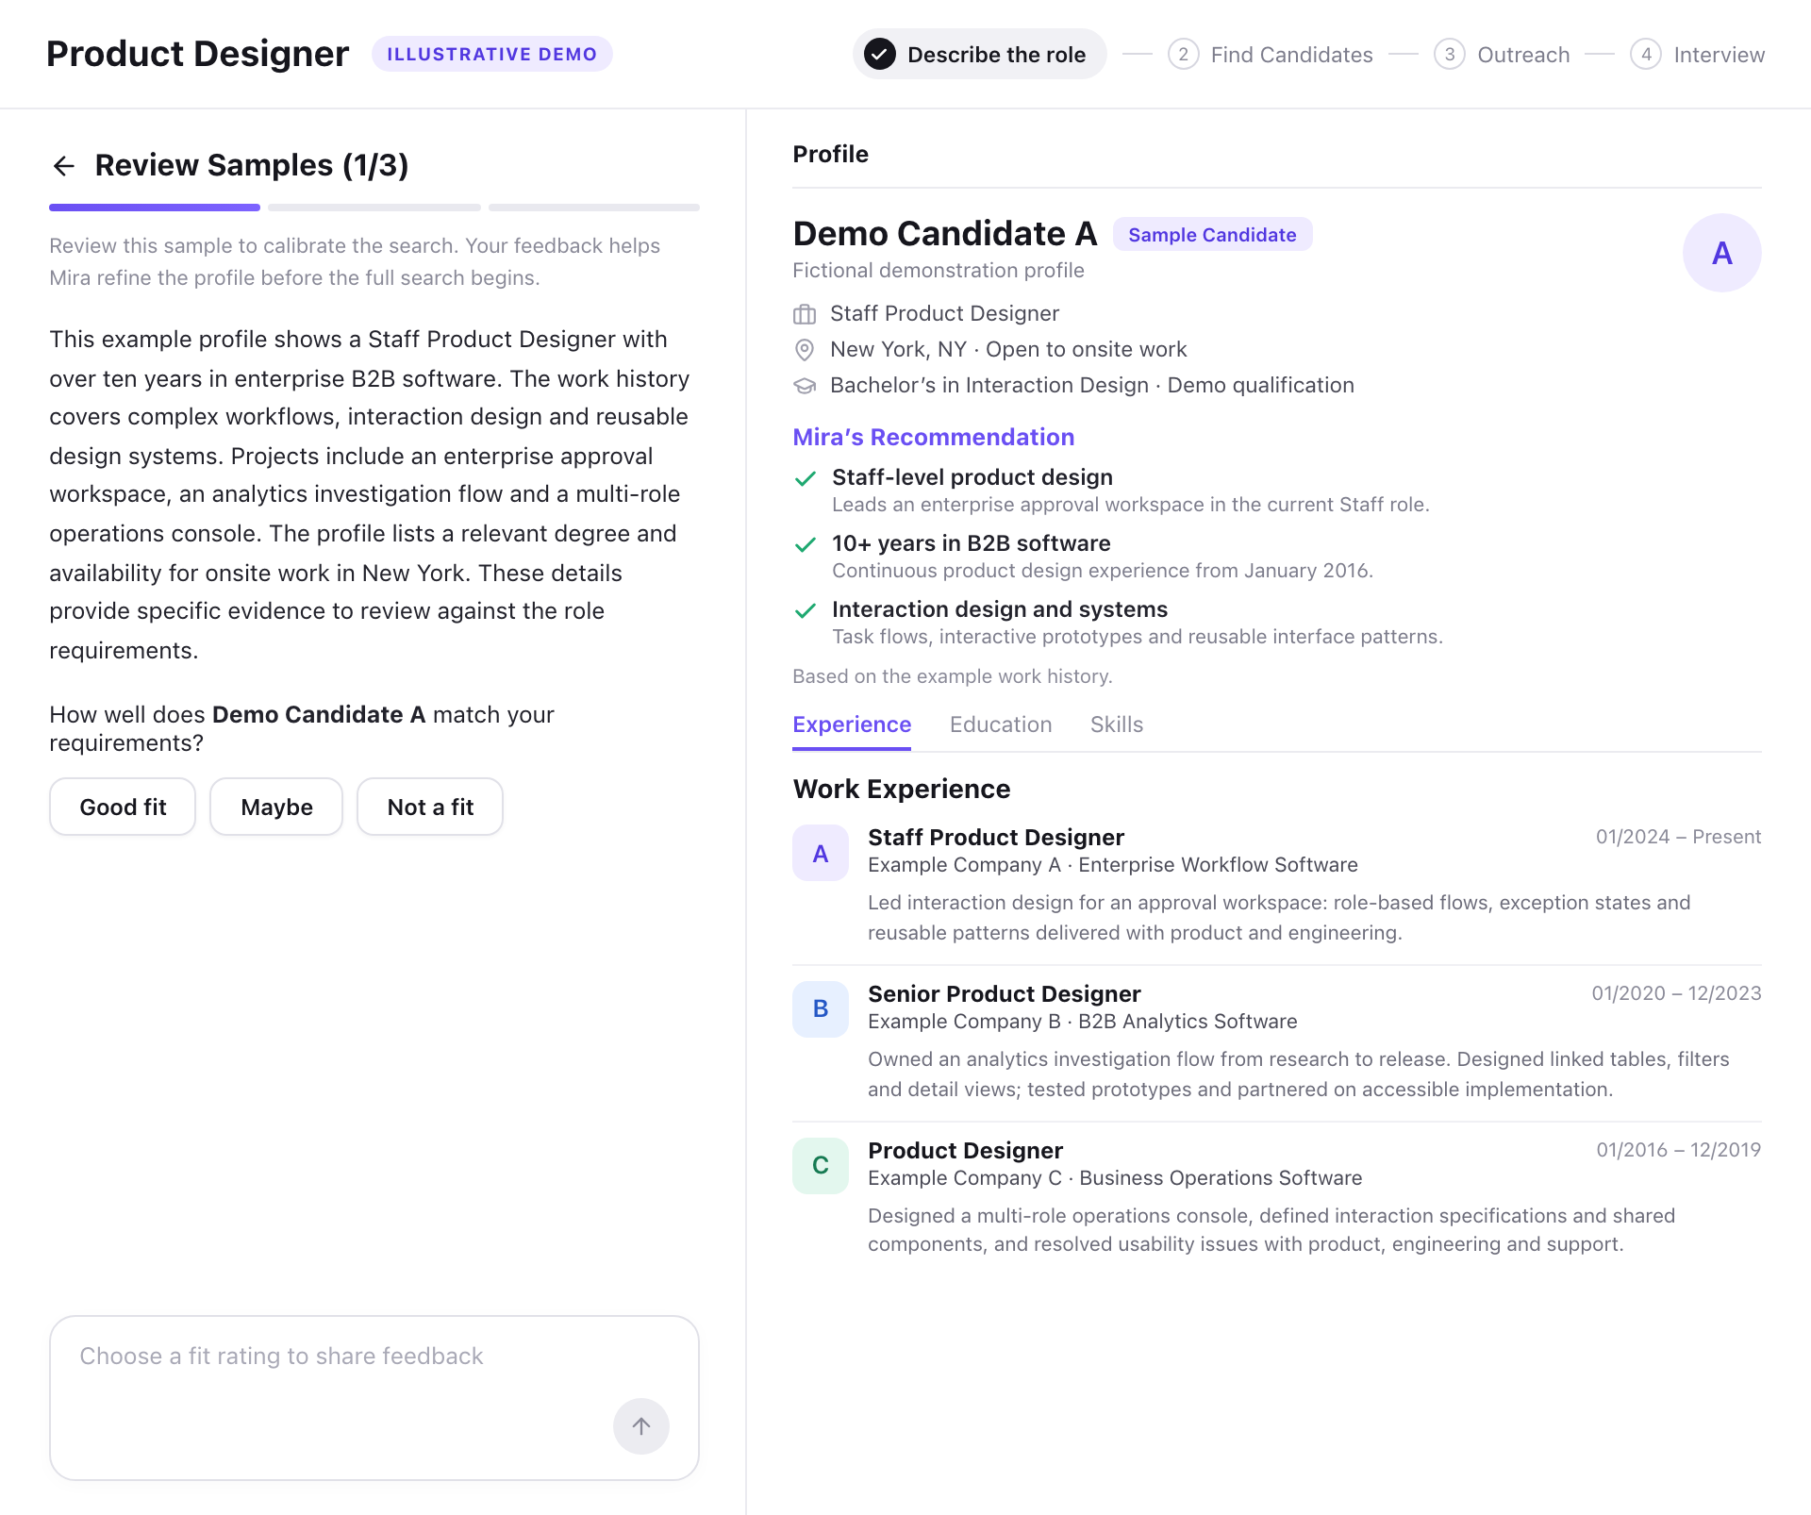Click the Example Company B logo tile
The height and width of the screenshot is (1515, 1811).
[821, 1009]
